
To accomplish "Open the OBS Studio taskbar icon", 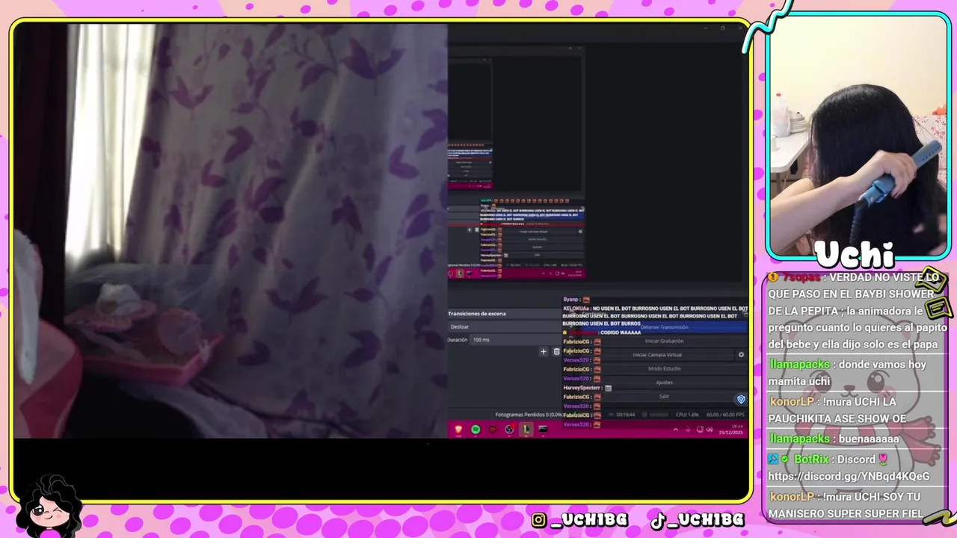I will (509, 430).
